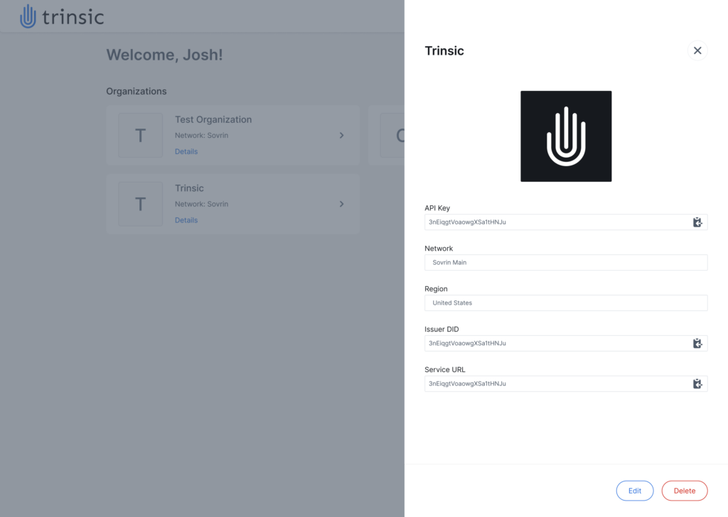Click the Trinsic card title in list
The width and height of the screenshot is (728, 517).
point(189,188)
